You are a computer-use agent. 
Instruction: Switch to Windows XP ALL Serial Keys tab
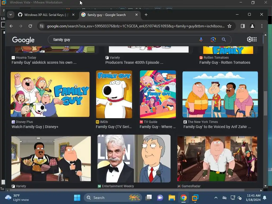click(x=45, y=15)
